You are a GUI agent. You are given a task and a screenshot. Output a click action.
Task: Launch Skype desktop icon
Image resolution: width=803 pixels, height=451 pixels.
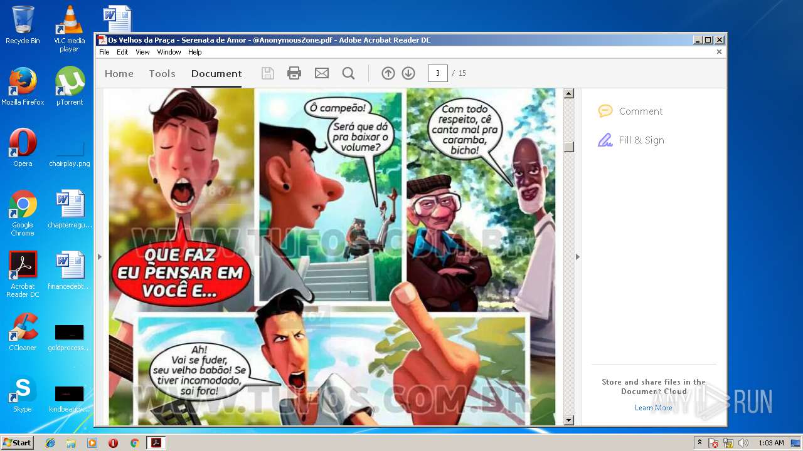23,393
